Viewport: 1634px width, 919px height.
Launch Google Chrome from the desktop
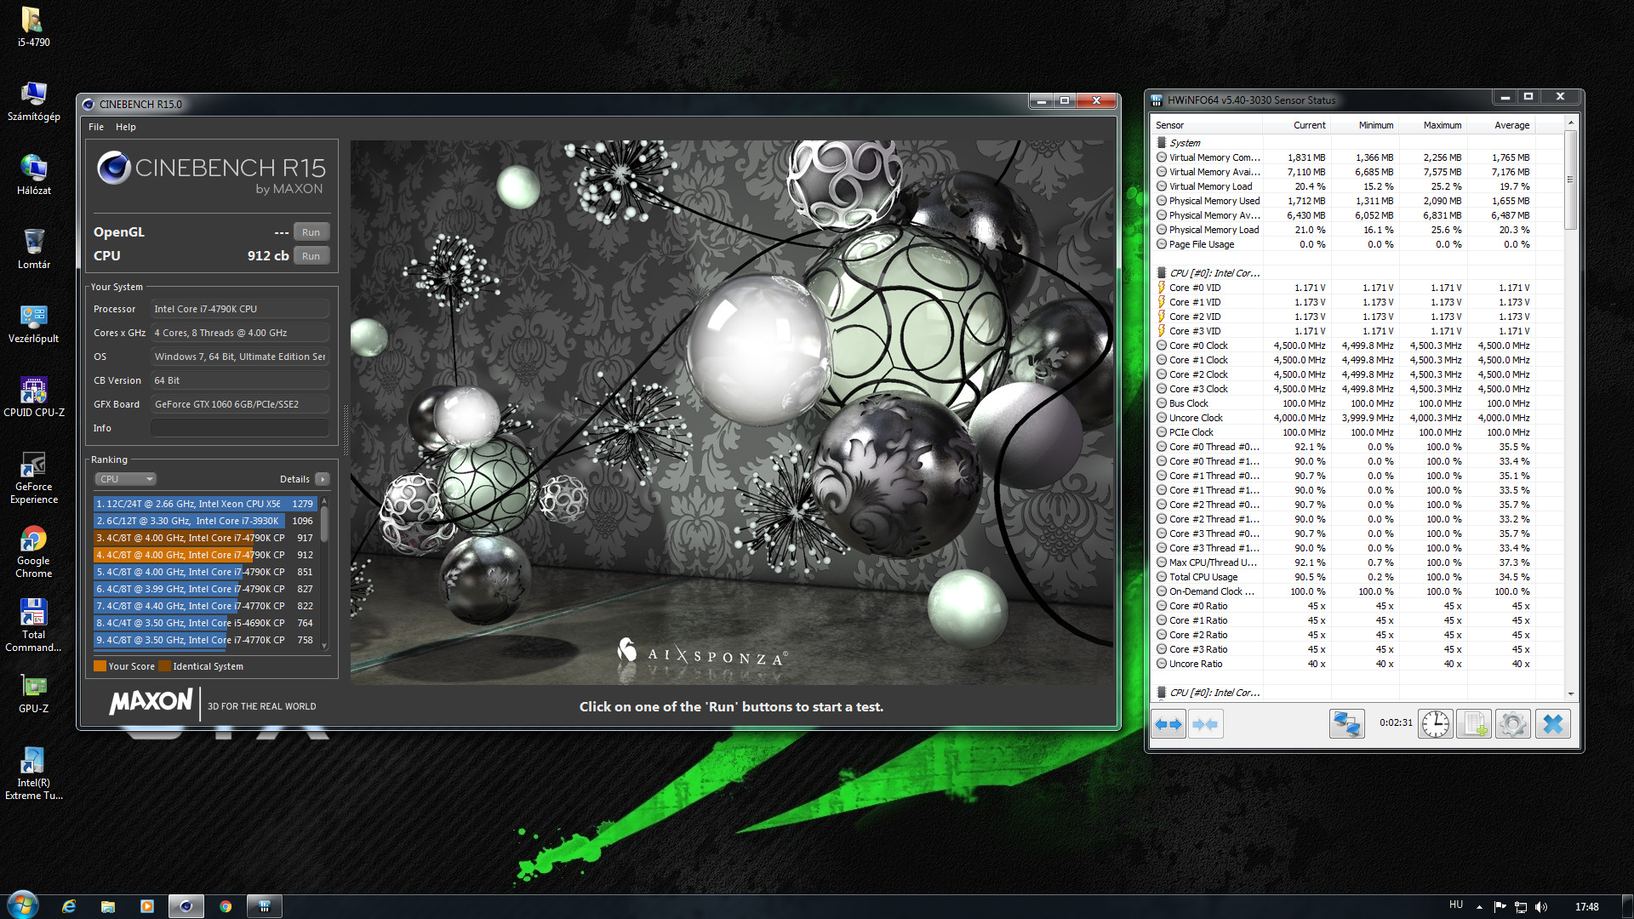pyautogui.click(x=34, y=551)
